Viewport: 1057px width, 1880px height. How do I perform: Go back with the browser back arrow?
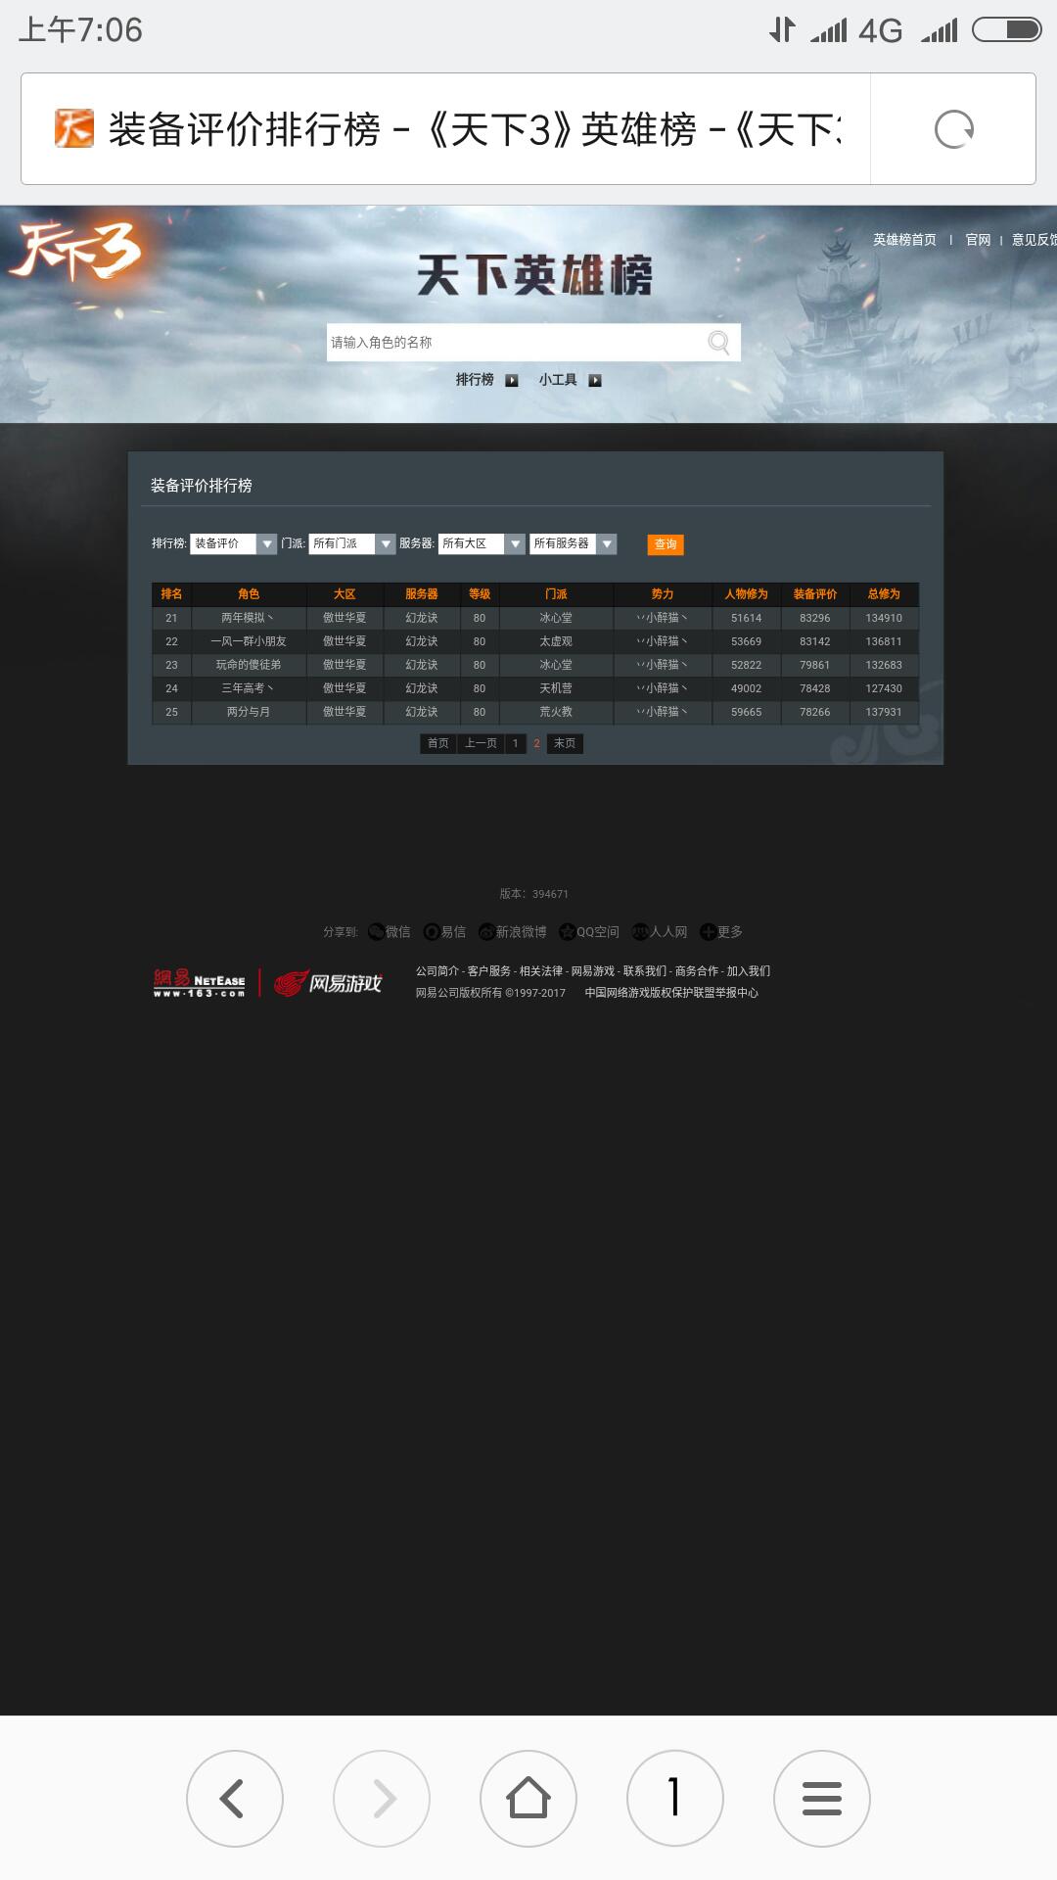click(235, 1799)
